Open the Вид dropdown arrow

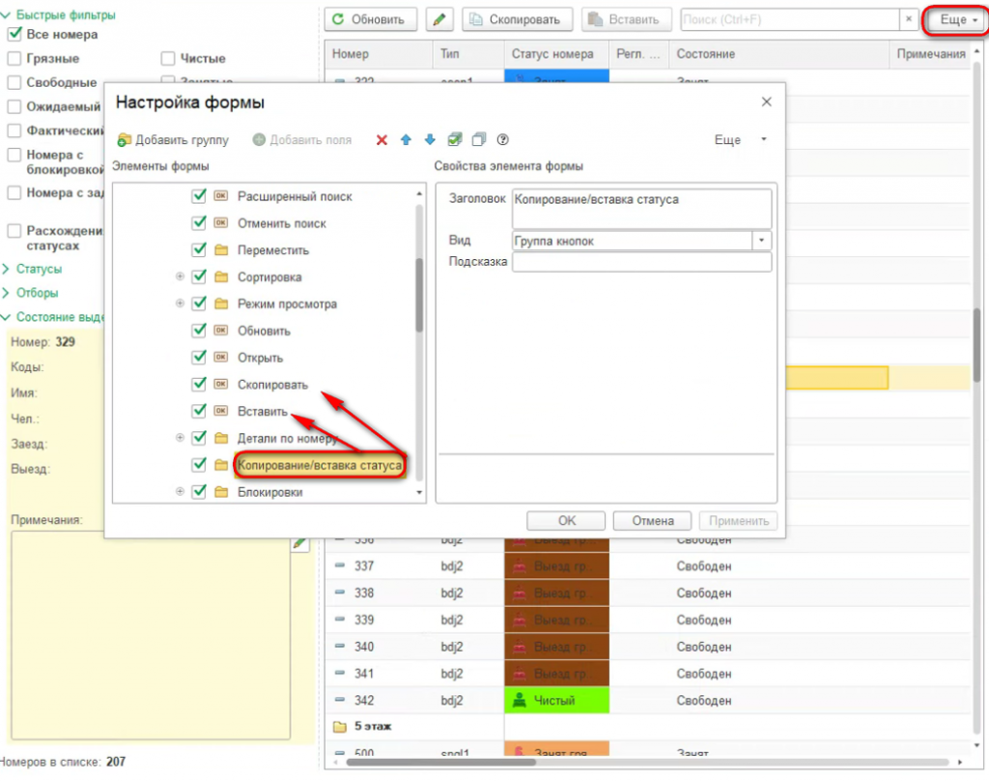[762, 241]
